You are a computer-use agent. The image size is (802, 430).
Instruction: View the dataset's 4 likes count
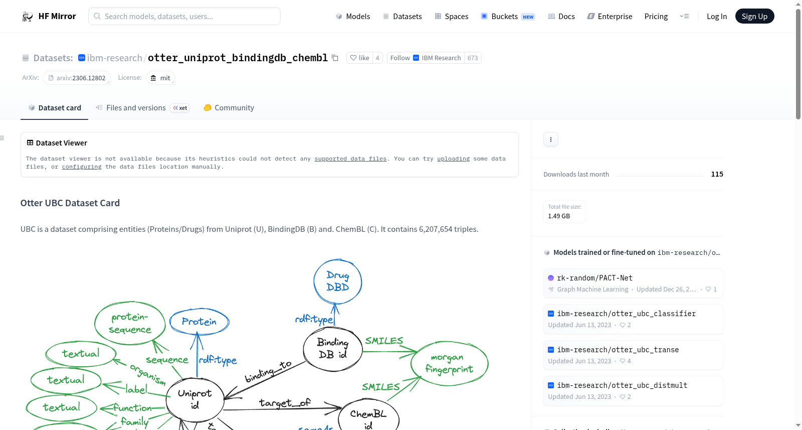pos(377,58)
